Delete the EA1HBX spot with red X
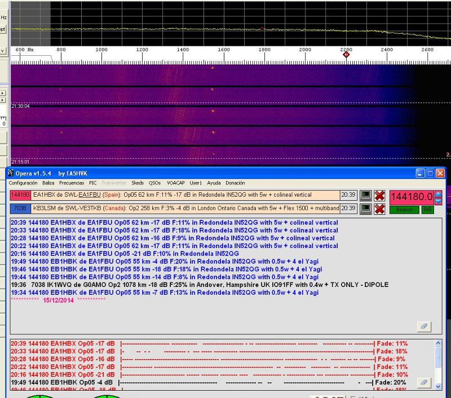Image resolution: width=451 pixels, height=398 pixels. click(380, 195)
